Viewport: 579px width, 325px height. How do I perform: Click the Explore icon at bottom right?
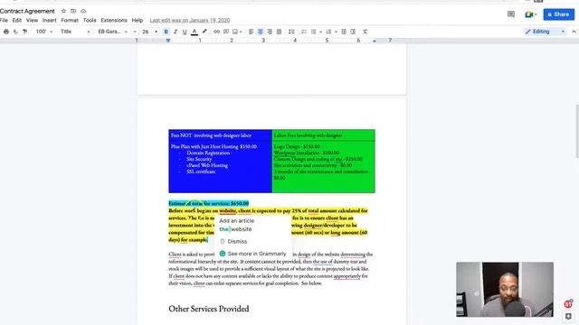pos(568,317)
